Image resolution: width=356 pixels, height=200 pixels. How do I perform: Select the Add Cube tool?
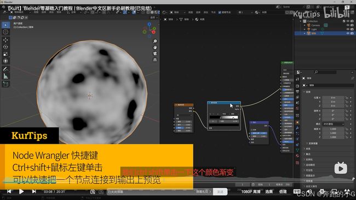coord(5,84)
